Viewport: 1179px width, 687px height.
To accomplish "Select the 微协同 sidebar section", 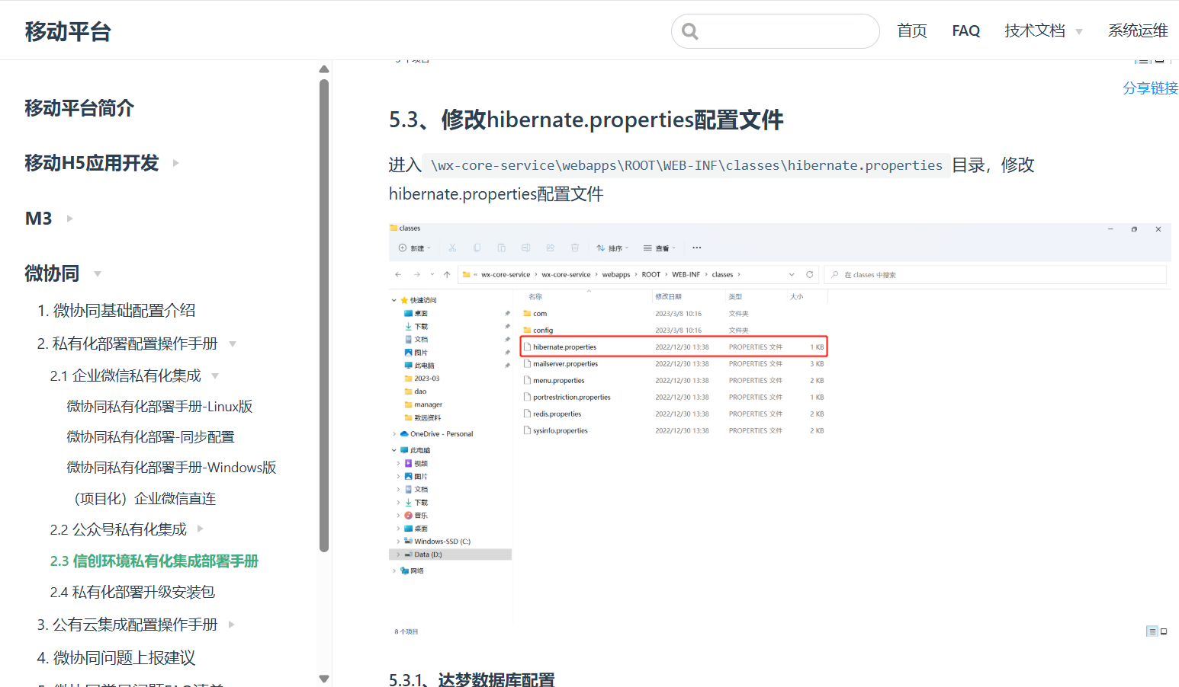I will [52, 273].
